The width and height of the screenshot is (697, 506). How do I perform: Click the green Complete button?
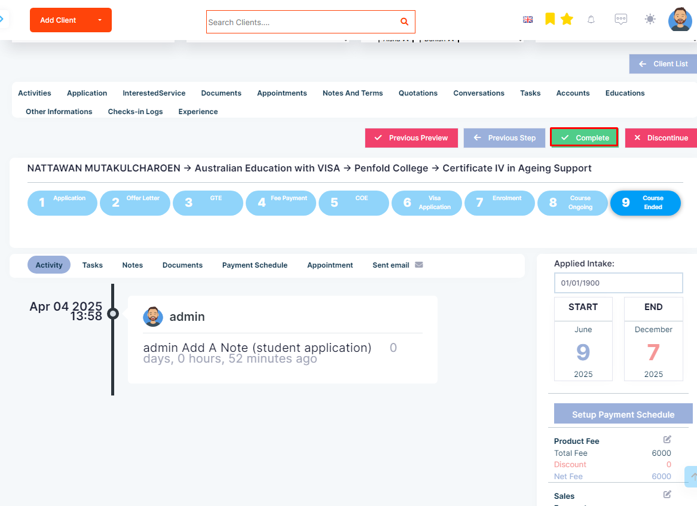tap(584, 138)
